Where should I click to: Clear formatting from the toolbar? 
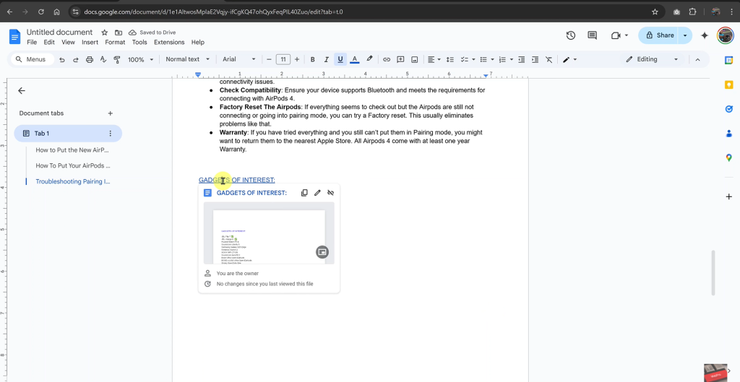tap(549, 59)
